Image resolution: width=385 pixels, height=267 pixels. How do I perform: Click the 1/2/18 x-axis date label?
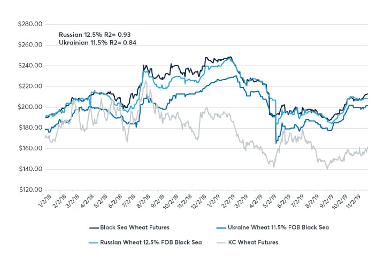(43, 202)
